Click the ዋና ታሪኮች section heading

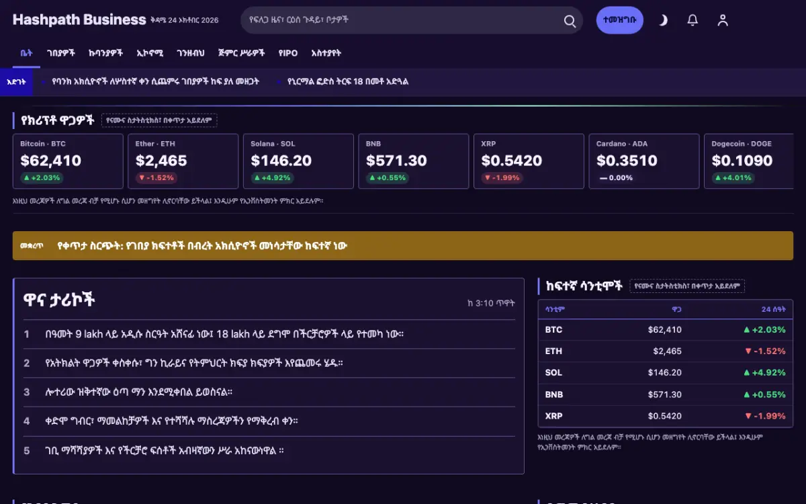pyautogui.click(x=59, y=300)
